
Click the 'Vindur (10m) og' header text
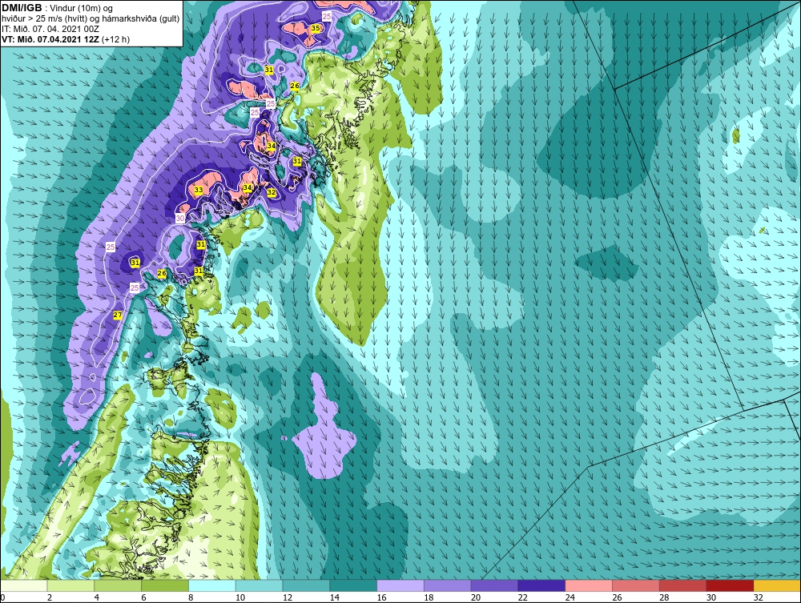[x=82, y=8]
